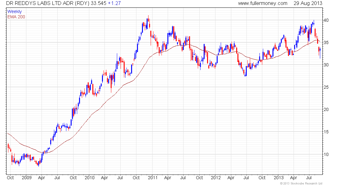Screen dimensions: 341x186
Task: Click the price change +1.27 value
Action: click(x=114, y=3)
